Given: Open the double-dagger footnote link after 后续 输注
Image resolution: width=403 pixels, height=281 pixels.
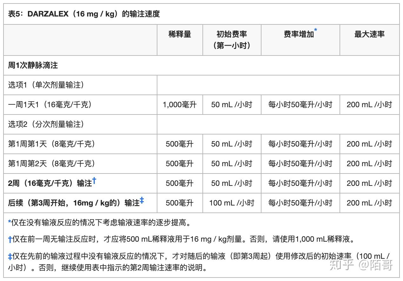Looking at the screenshot, I should (x=142, y=201).
